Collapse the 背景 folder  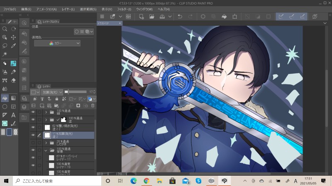[46, 150]
